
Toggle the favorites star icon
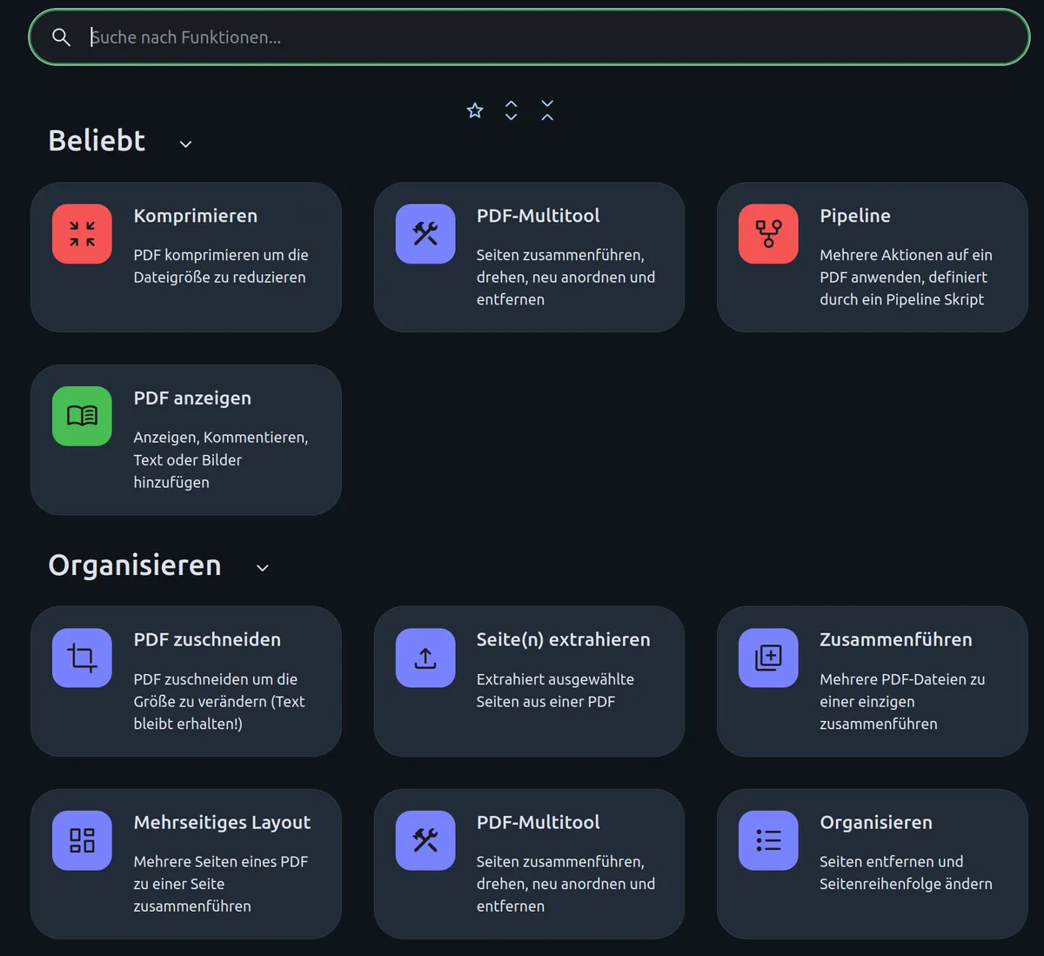click(475, 110)
